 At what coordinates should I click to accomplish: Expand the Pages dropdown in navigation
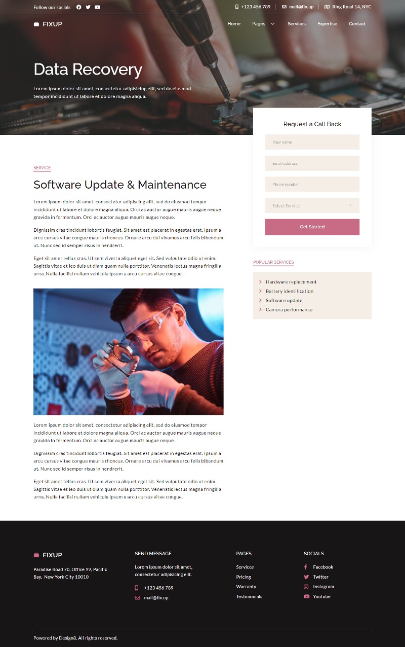tap(263, 24)
